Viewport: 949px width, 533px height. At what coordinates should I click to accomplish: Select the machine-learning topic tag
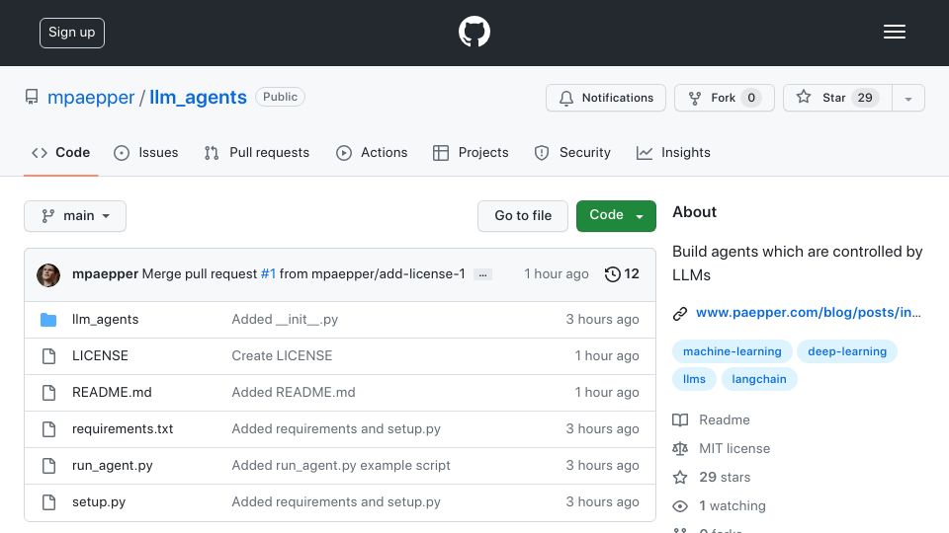732,351
